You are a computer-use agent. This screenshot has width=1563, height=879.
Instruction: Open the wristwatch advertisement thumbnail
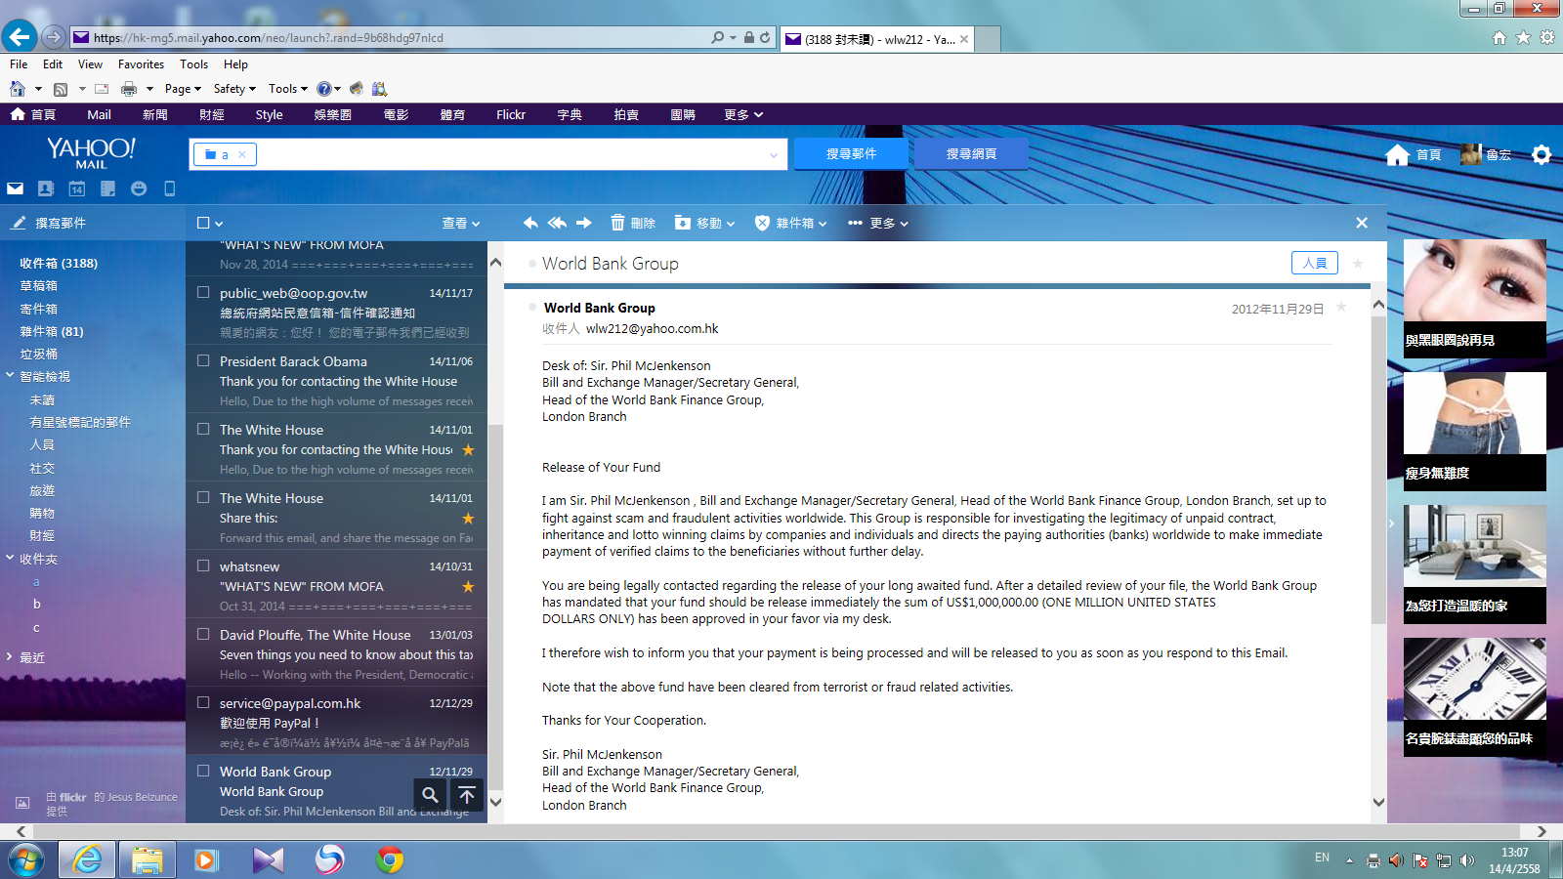(1475, 679)
